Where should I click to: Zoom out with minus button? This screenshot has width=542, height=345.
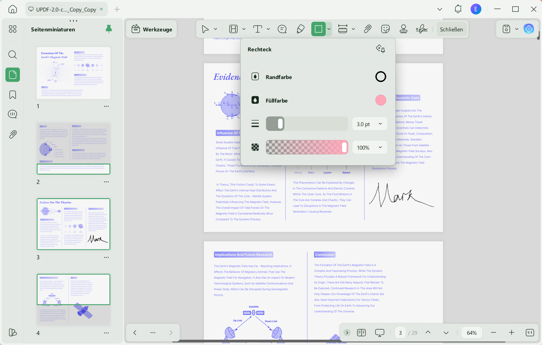[x=493, y=333]
